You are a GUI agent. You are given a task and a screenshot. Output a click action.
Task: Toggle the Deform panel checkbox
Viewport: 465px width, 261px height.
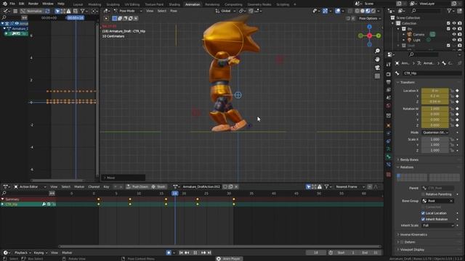402,242
